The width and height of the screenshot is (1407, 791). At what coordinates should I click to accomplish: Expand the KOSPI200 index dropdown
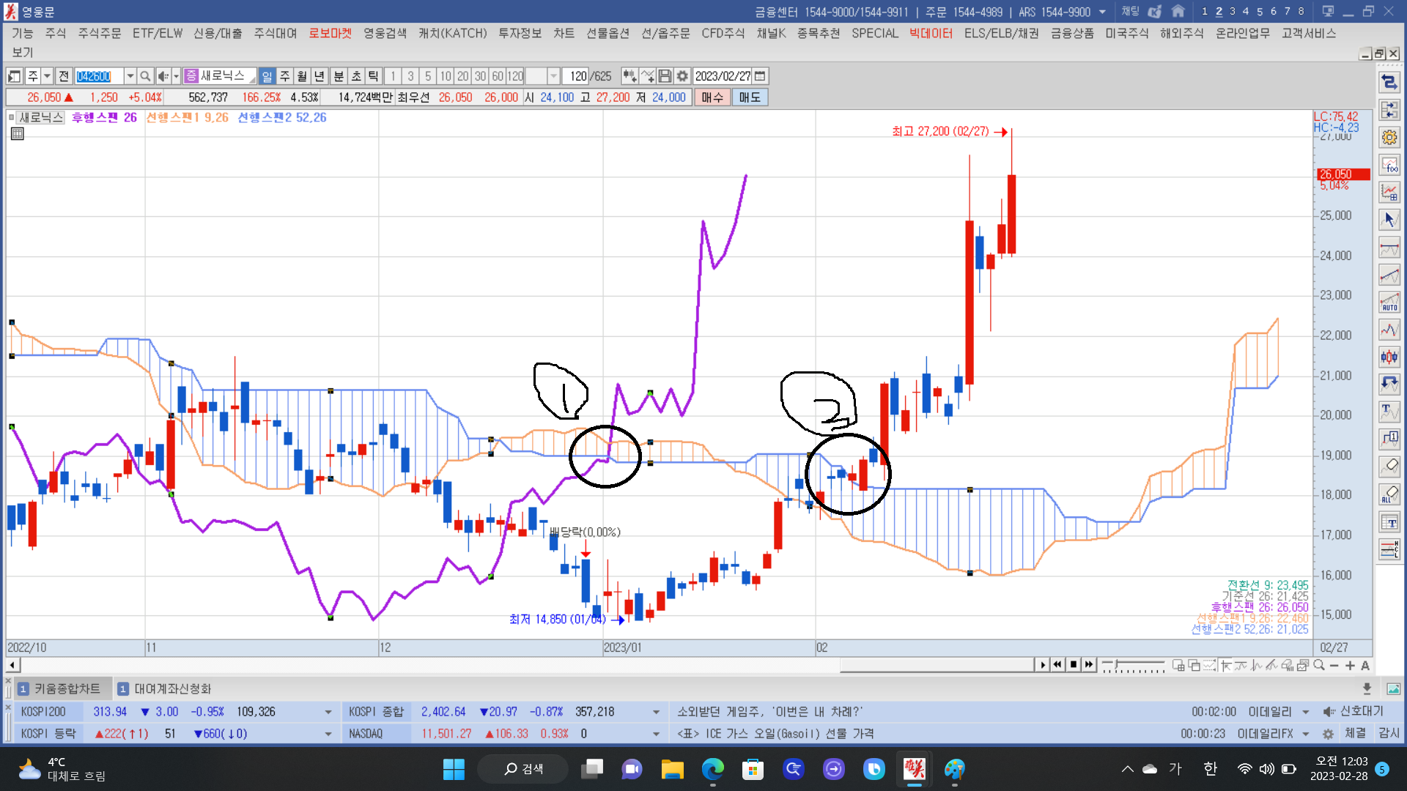pos(328,712)
